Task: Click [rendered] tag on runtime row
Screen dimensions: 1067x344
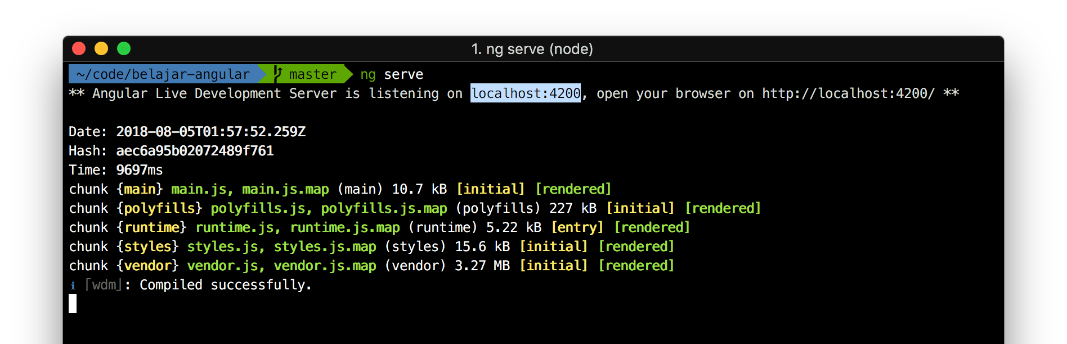Action: click(x=652, y=227)
